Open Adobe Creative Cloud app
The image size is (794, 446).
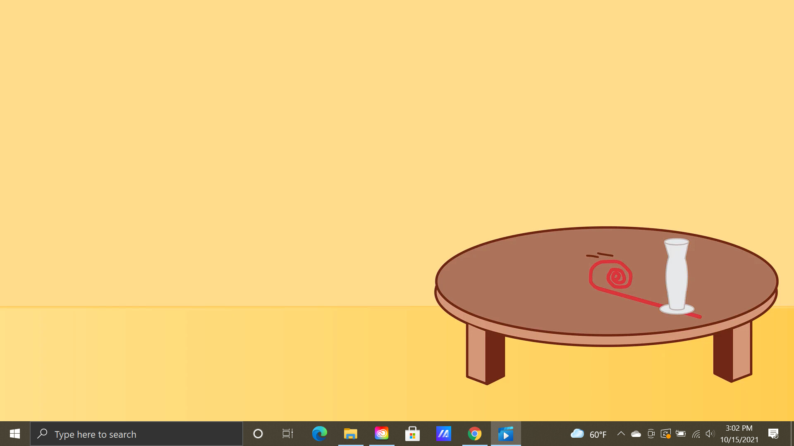(x=382, y=434)
